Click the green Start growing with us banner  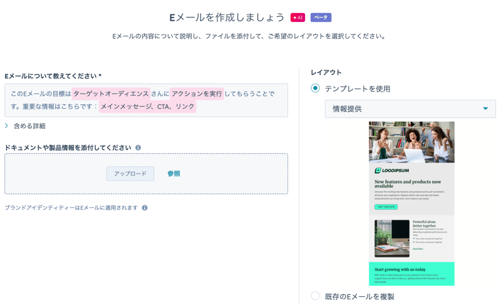point(411,274)
